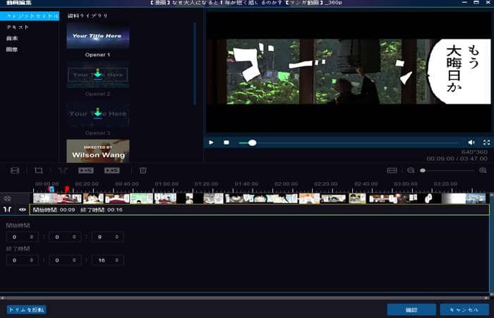
Task: Click the end time seconds field showing 16
Action: click(108, 260)
